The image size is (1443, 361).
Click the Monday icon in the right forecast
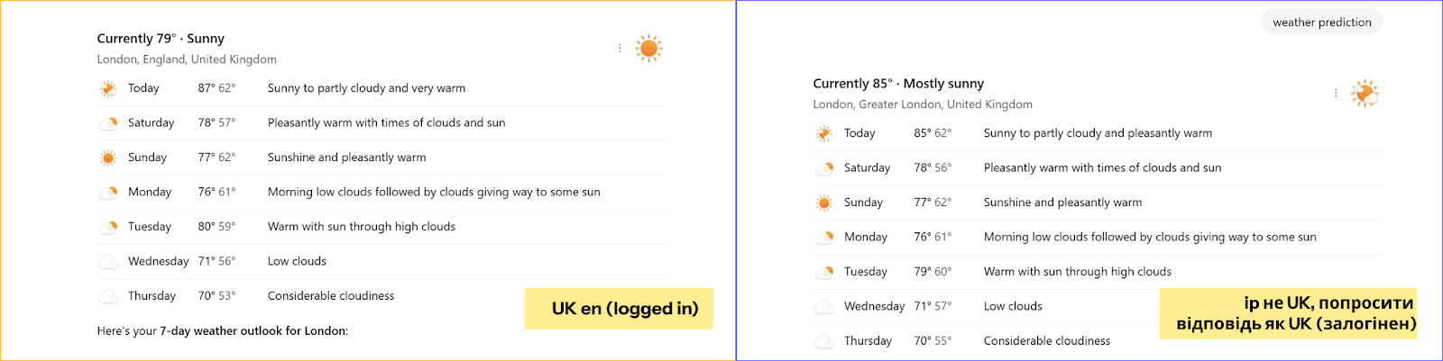[824, 237]
